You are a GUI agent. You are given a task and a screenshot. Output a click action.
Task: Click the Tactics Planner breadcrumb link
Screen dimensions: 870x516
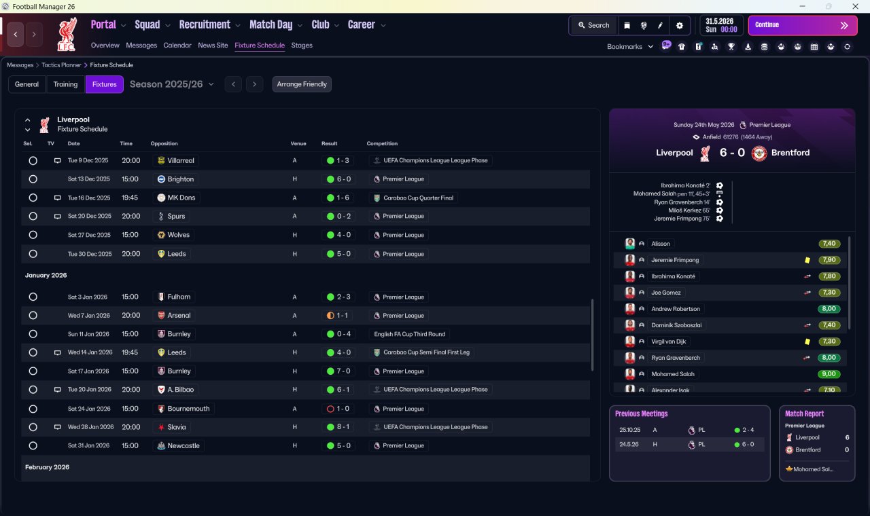[63, 65]
